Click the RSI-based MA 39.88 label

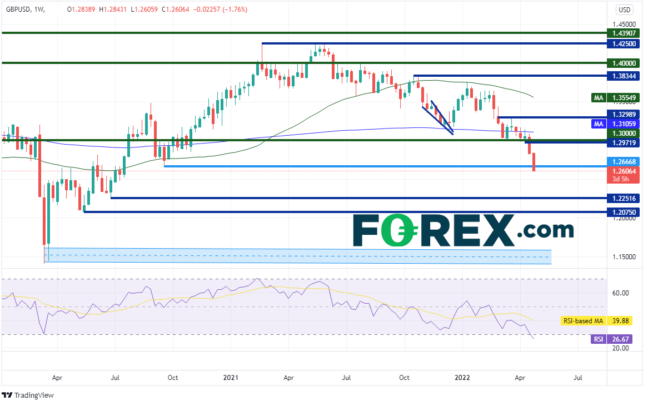pyautogui.click(x=601, y=320)
